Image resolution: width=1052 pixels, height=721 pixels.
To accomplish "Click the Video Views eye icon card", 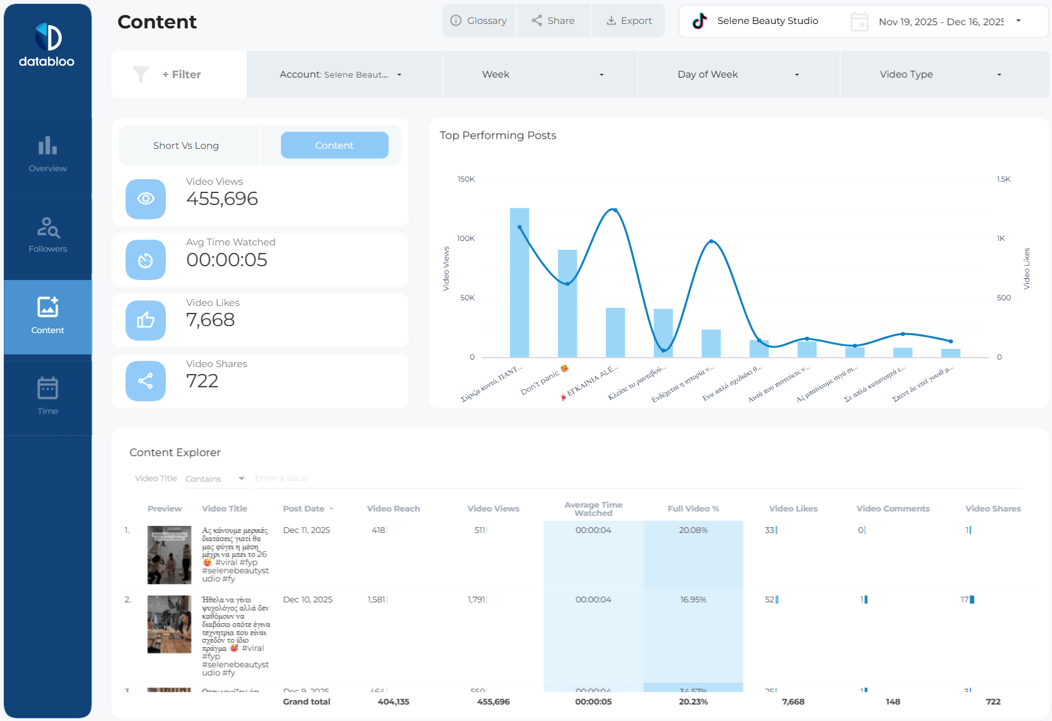I will pos(146,199).
